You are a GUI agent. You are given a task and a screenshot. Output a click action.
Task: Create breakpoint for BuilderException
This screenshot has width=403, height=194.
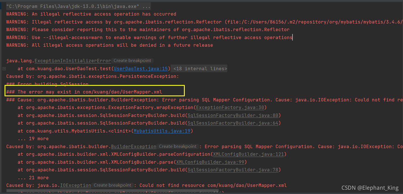[x=178, y=146]
